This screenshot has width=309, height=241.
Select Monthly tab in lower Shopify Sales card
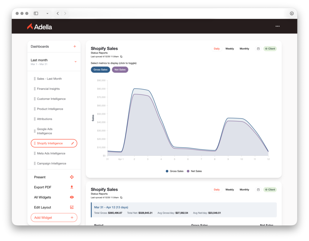(x=244, y=190)
